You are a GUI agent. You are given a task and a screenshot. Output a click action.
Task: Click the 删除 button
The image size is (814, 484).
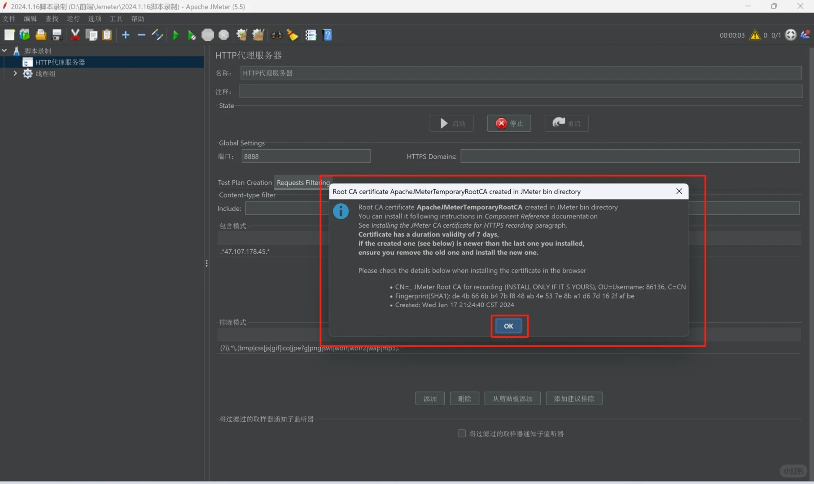464,398
